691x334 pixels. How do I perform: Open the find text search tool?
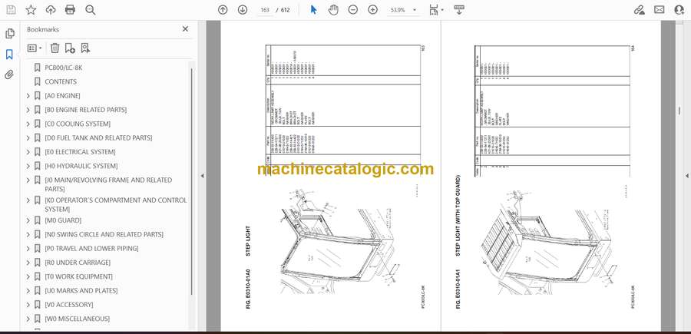[x=91, y=10]
